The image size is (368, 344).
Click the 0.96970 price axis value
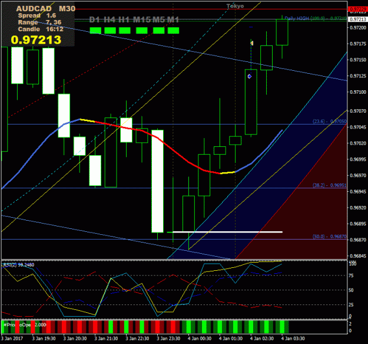[x=357, y=175]
